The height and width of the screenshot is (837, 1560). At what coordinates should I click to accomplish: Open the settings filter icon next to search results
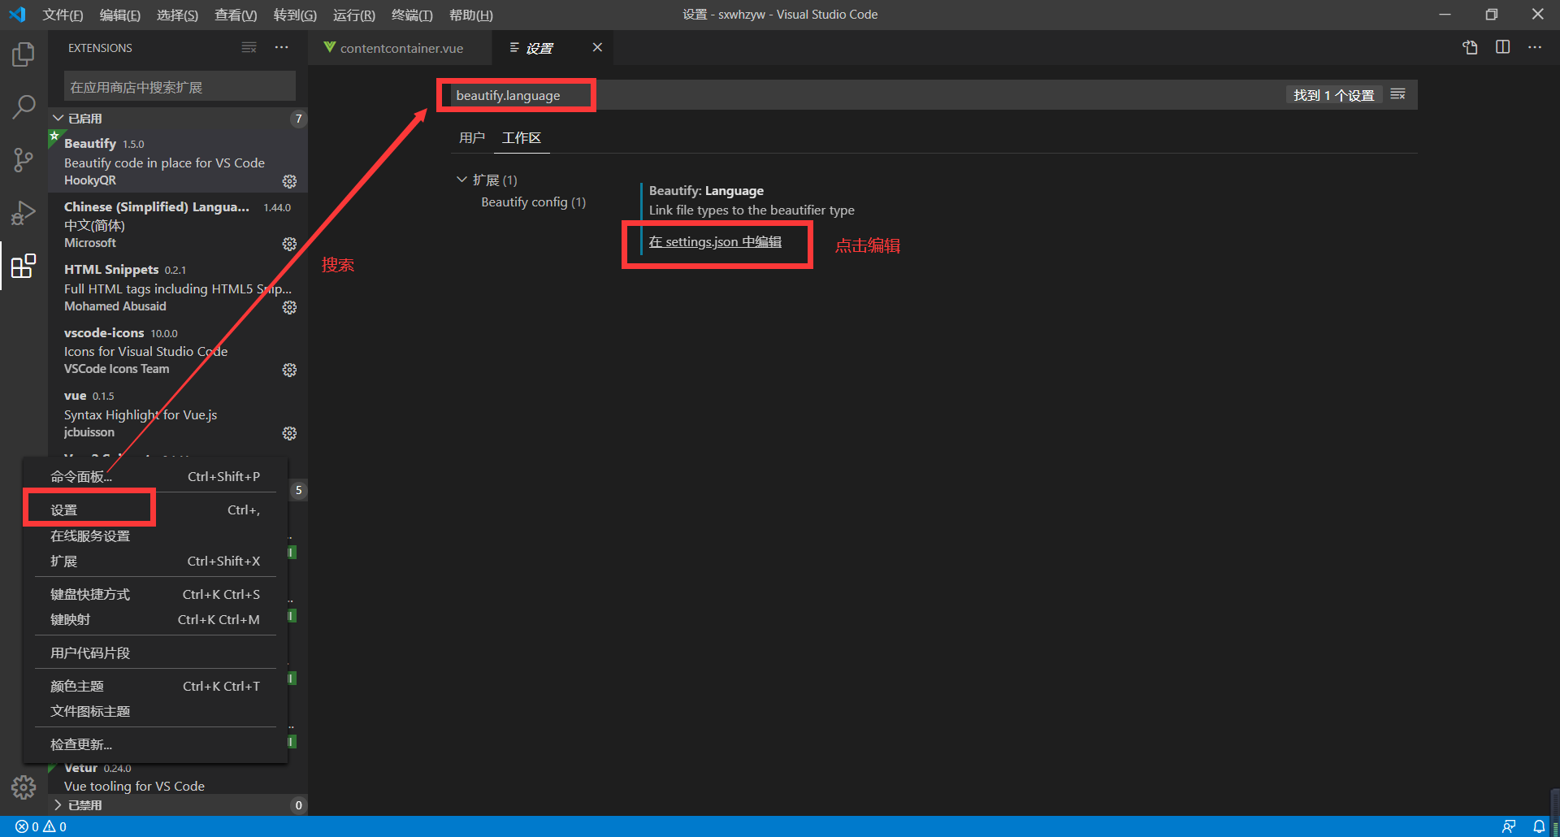[1397, 94]
